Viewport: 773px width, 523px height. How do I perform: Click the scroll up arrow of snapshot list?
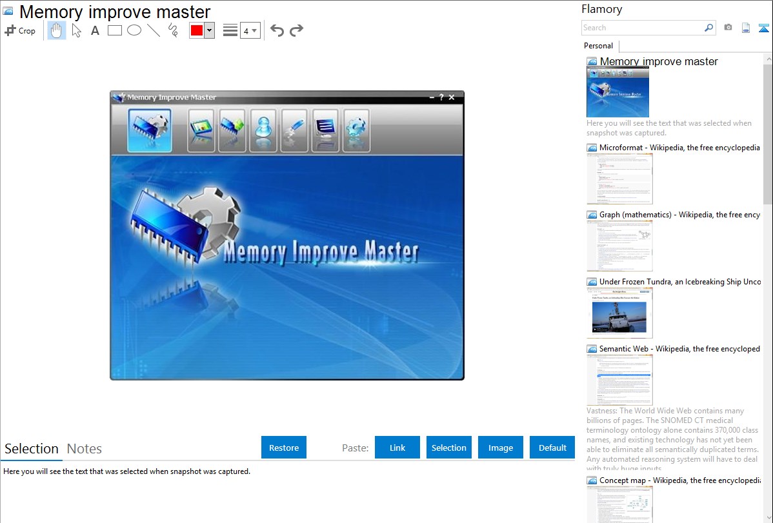click(x=768, y=59)
